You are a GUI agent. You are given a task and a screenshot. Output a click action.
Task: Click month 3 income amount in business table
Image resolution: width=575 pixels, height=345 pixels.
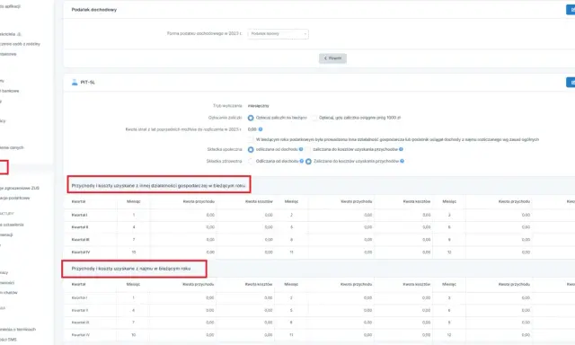[x=526, y=215]
